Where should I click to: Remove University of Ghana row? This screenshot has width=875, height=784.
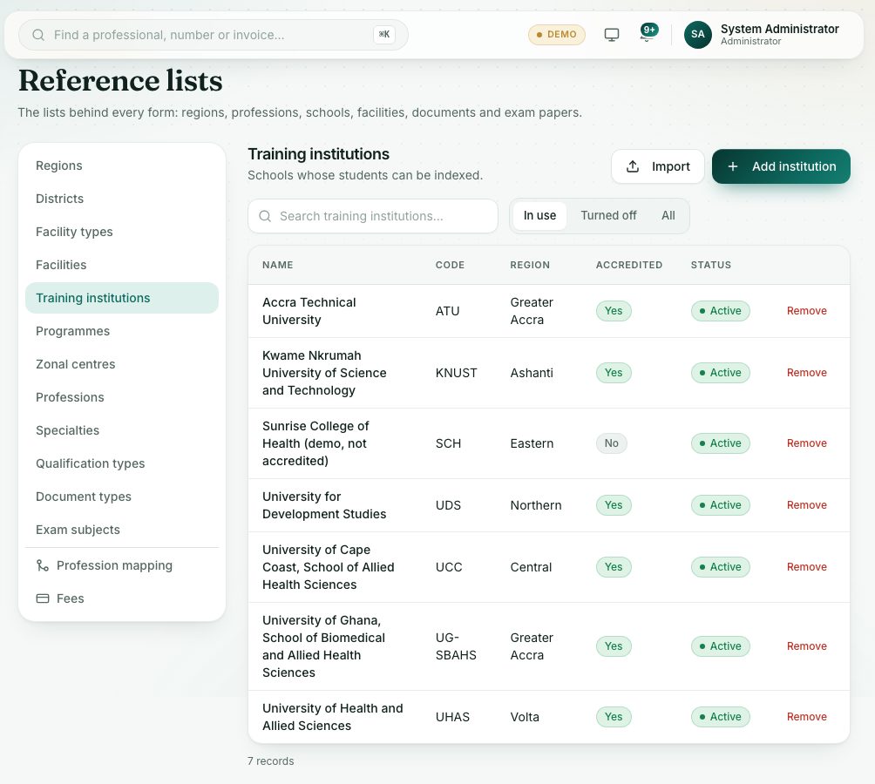click(x=806, y=646)
